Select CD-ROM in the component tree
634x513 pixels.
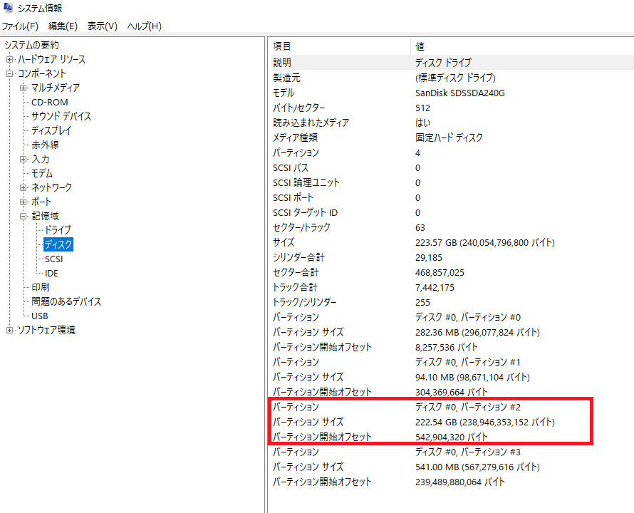(49, 103)
